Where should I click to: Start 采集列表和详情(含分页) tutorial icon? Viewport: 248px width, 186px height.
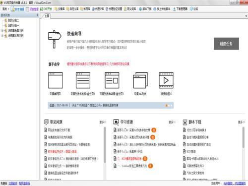point(112,80)
